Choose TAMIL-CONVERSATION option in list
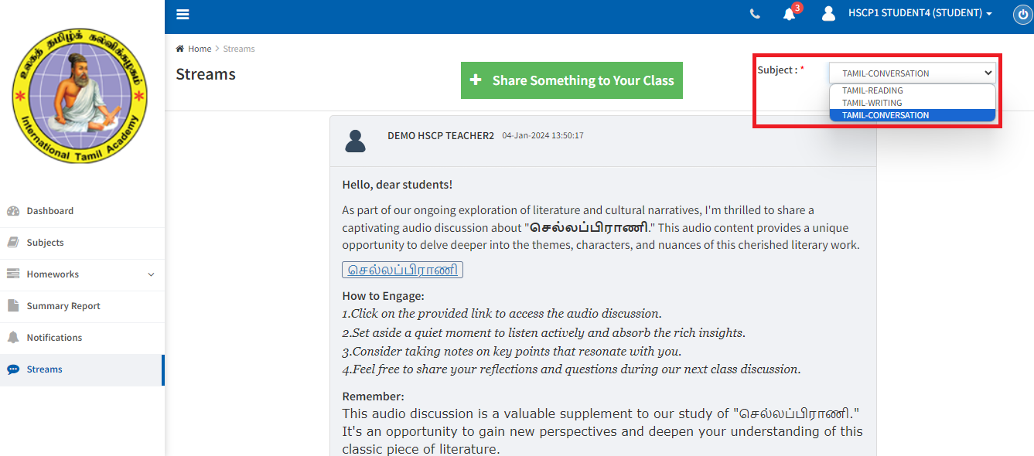Viewport: 1034px width, 456px height. [886, 115]
